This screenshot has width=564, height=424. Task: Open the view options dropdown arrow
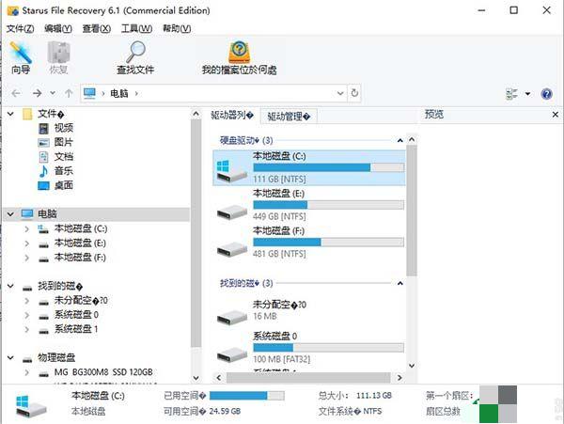tap(527, 94)
